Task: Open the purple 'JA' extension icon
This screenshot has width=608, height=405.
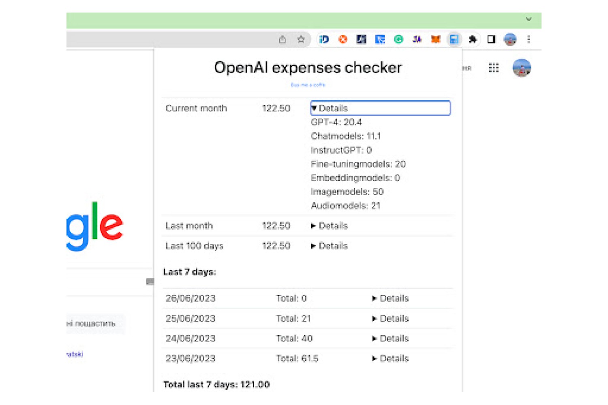Action: click(417, 39)
